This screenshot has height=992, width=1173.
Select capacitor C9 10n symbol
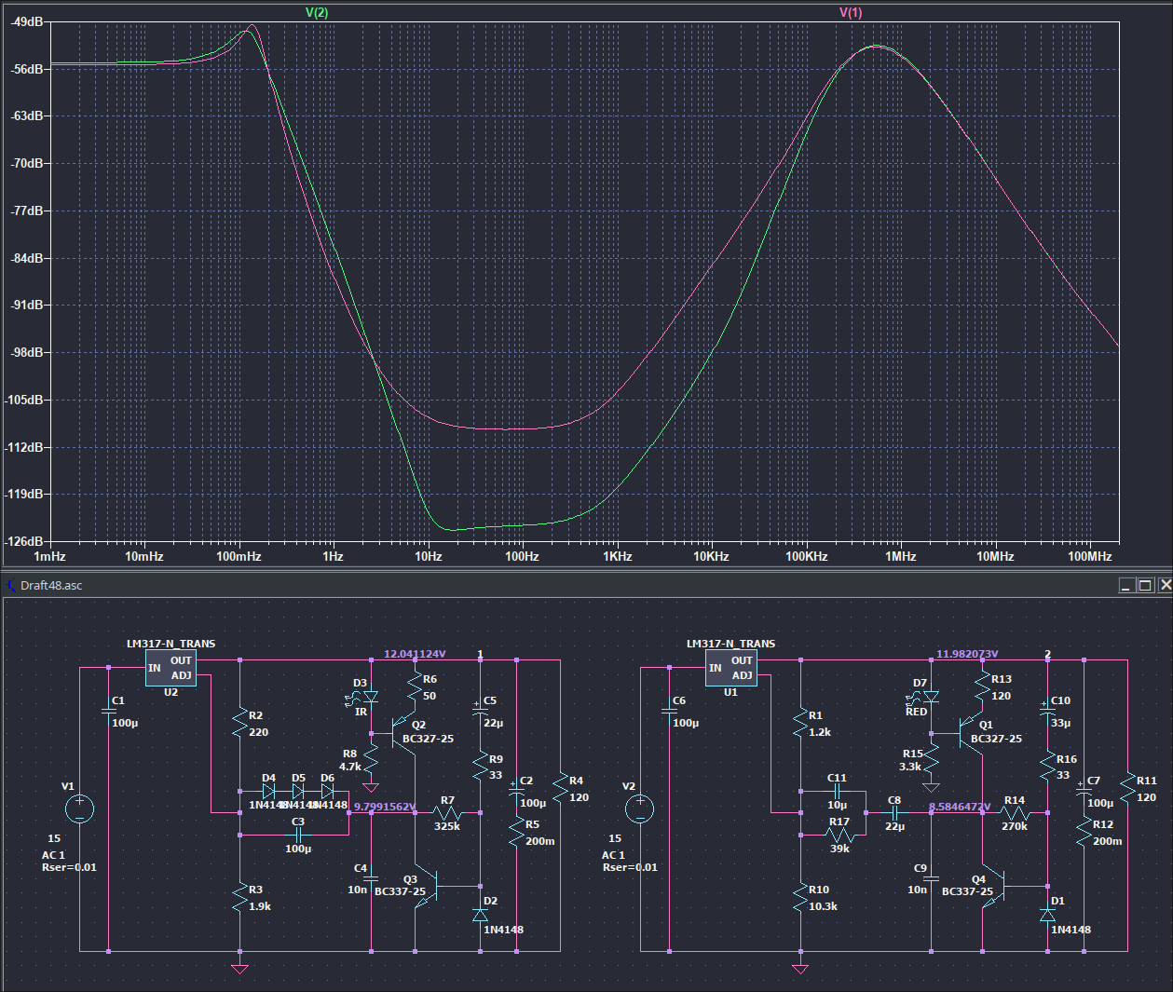931,878
